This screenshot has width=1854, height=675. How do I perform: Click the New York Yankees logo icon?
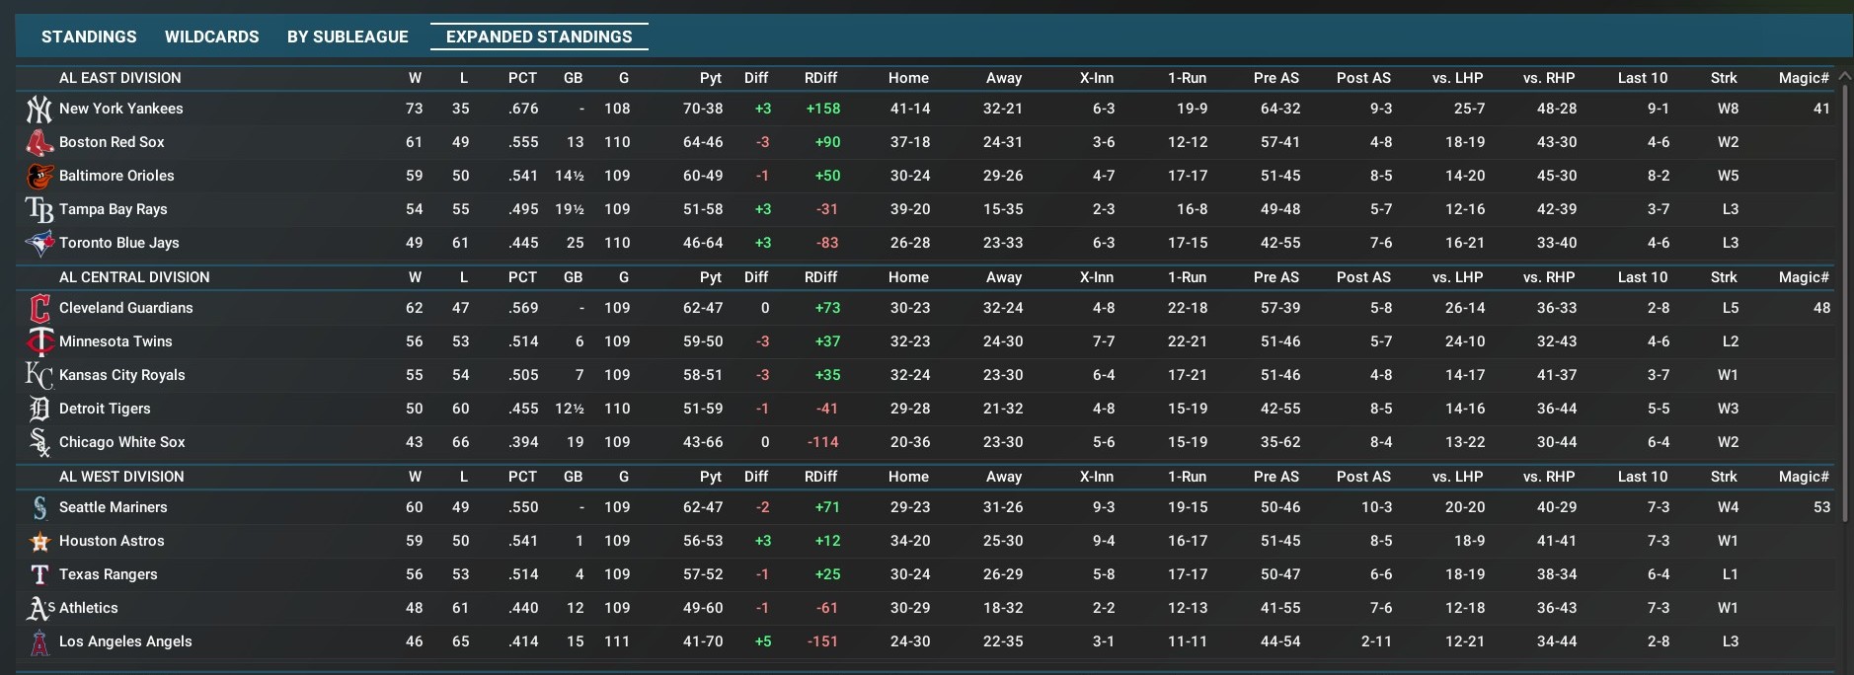click(39, 109)
